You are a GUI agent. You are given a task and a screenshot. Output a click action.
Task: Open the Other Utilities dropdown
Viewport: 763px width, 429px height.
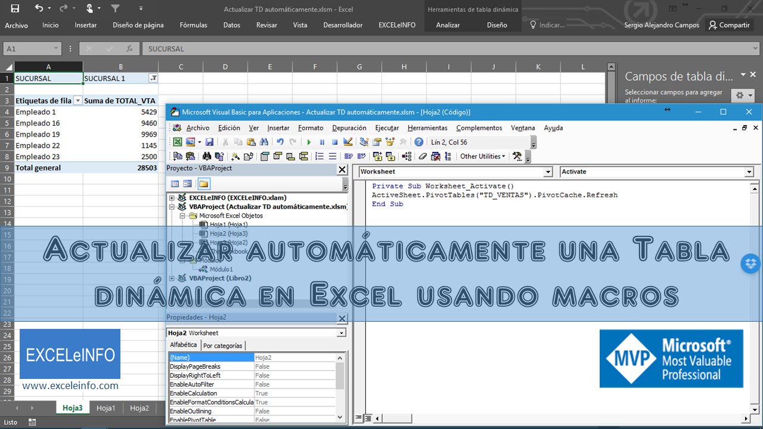482,156
